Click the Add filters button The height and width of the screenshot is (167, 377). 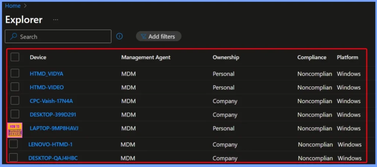[x=158, y=36]
